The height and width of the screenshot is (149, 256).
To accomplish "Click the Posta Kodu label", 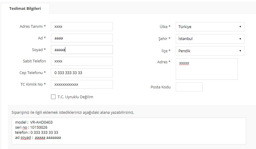I will tap(160, 87).
